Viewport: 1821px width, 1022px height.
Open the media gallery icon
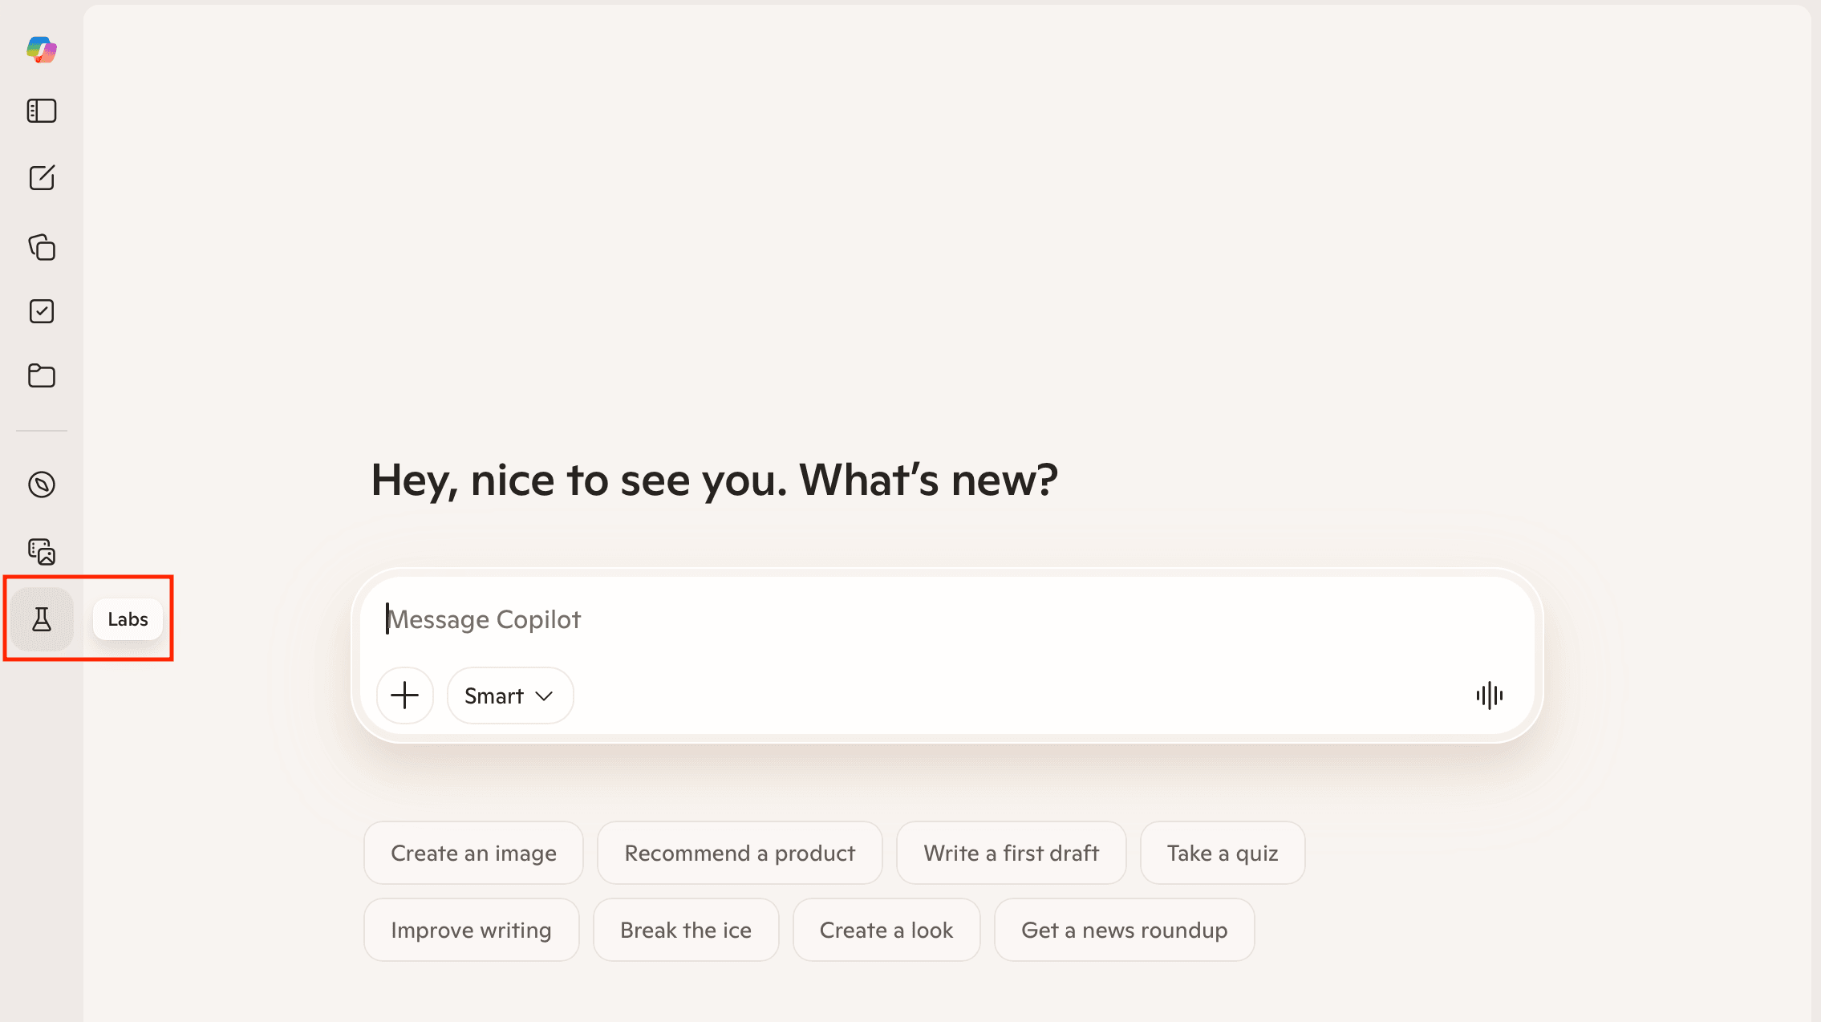tap(42, 552)
